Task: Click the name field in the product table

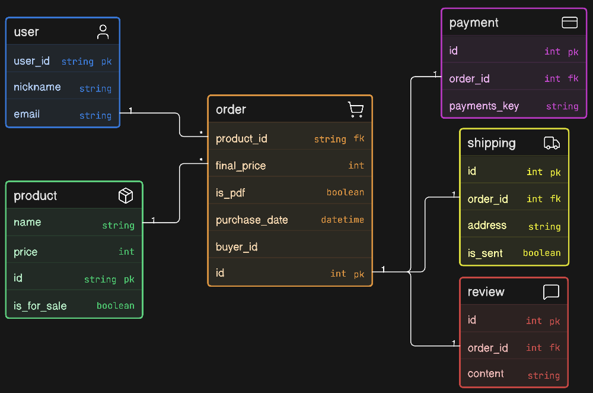Action: (74, 223)
